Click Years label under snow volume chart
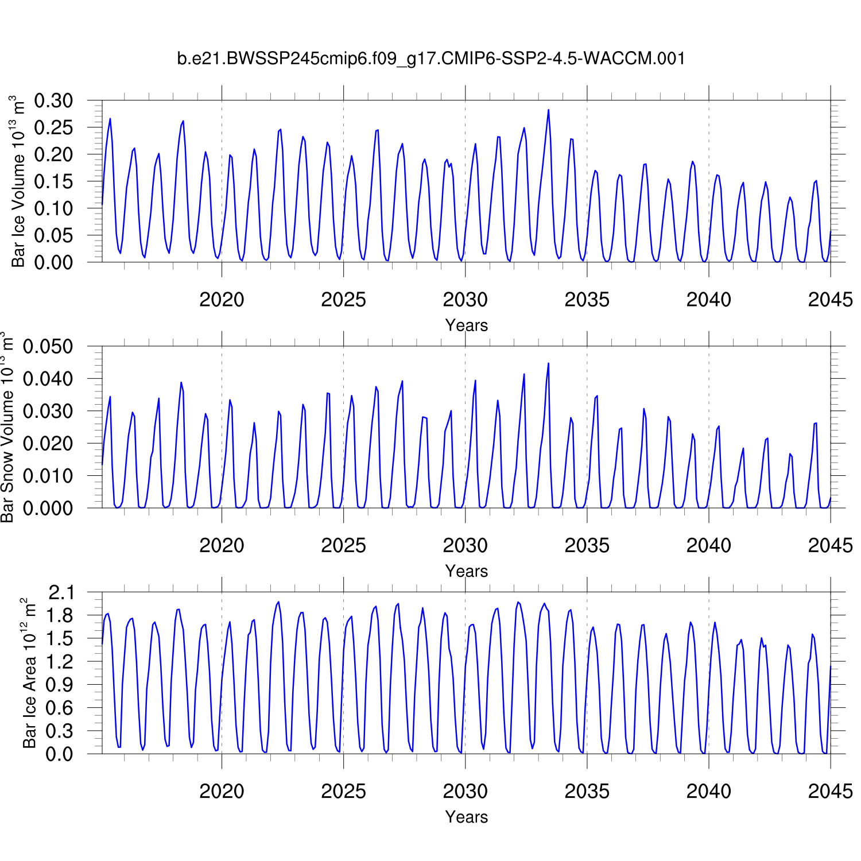861x861 pixels. [x=466, y=571]
